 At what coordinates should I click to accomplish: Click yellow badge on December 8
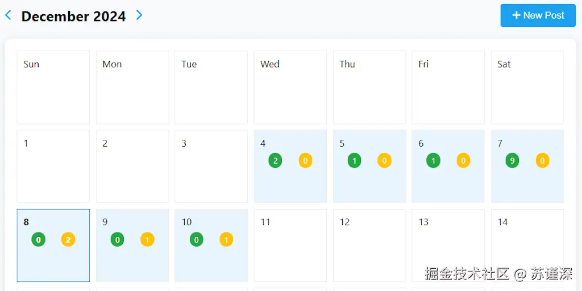68,240
